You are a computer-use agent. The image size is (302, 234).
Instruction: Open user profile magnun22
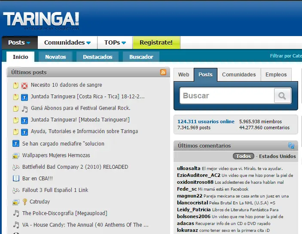[x=189, y=196]
